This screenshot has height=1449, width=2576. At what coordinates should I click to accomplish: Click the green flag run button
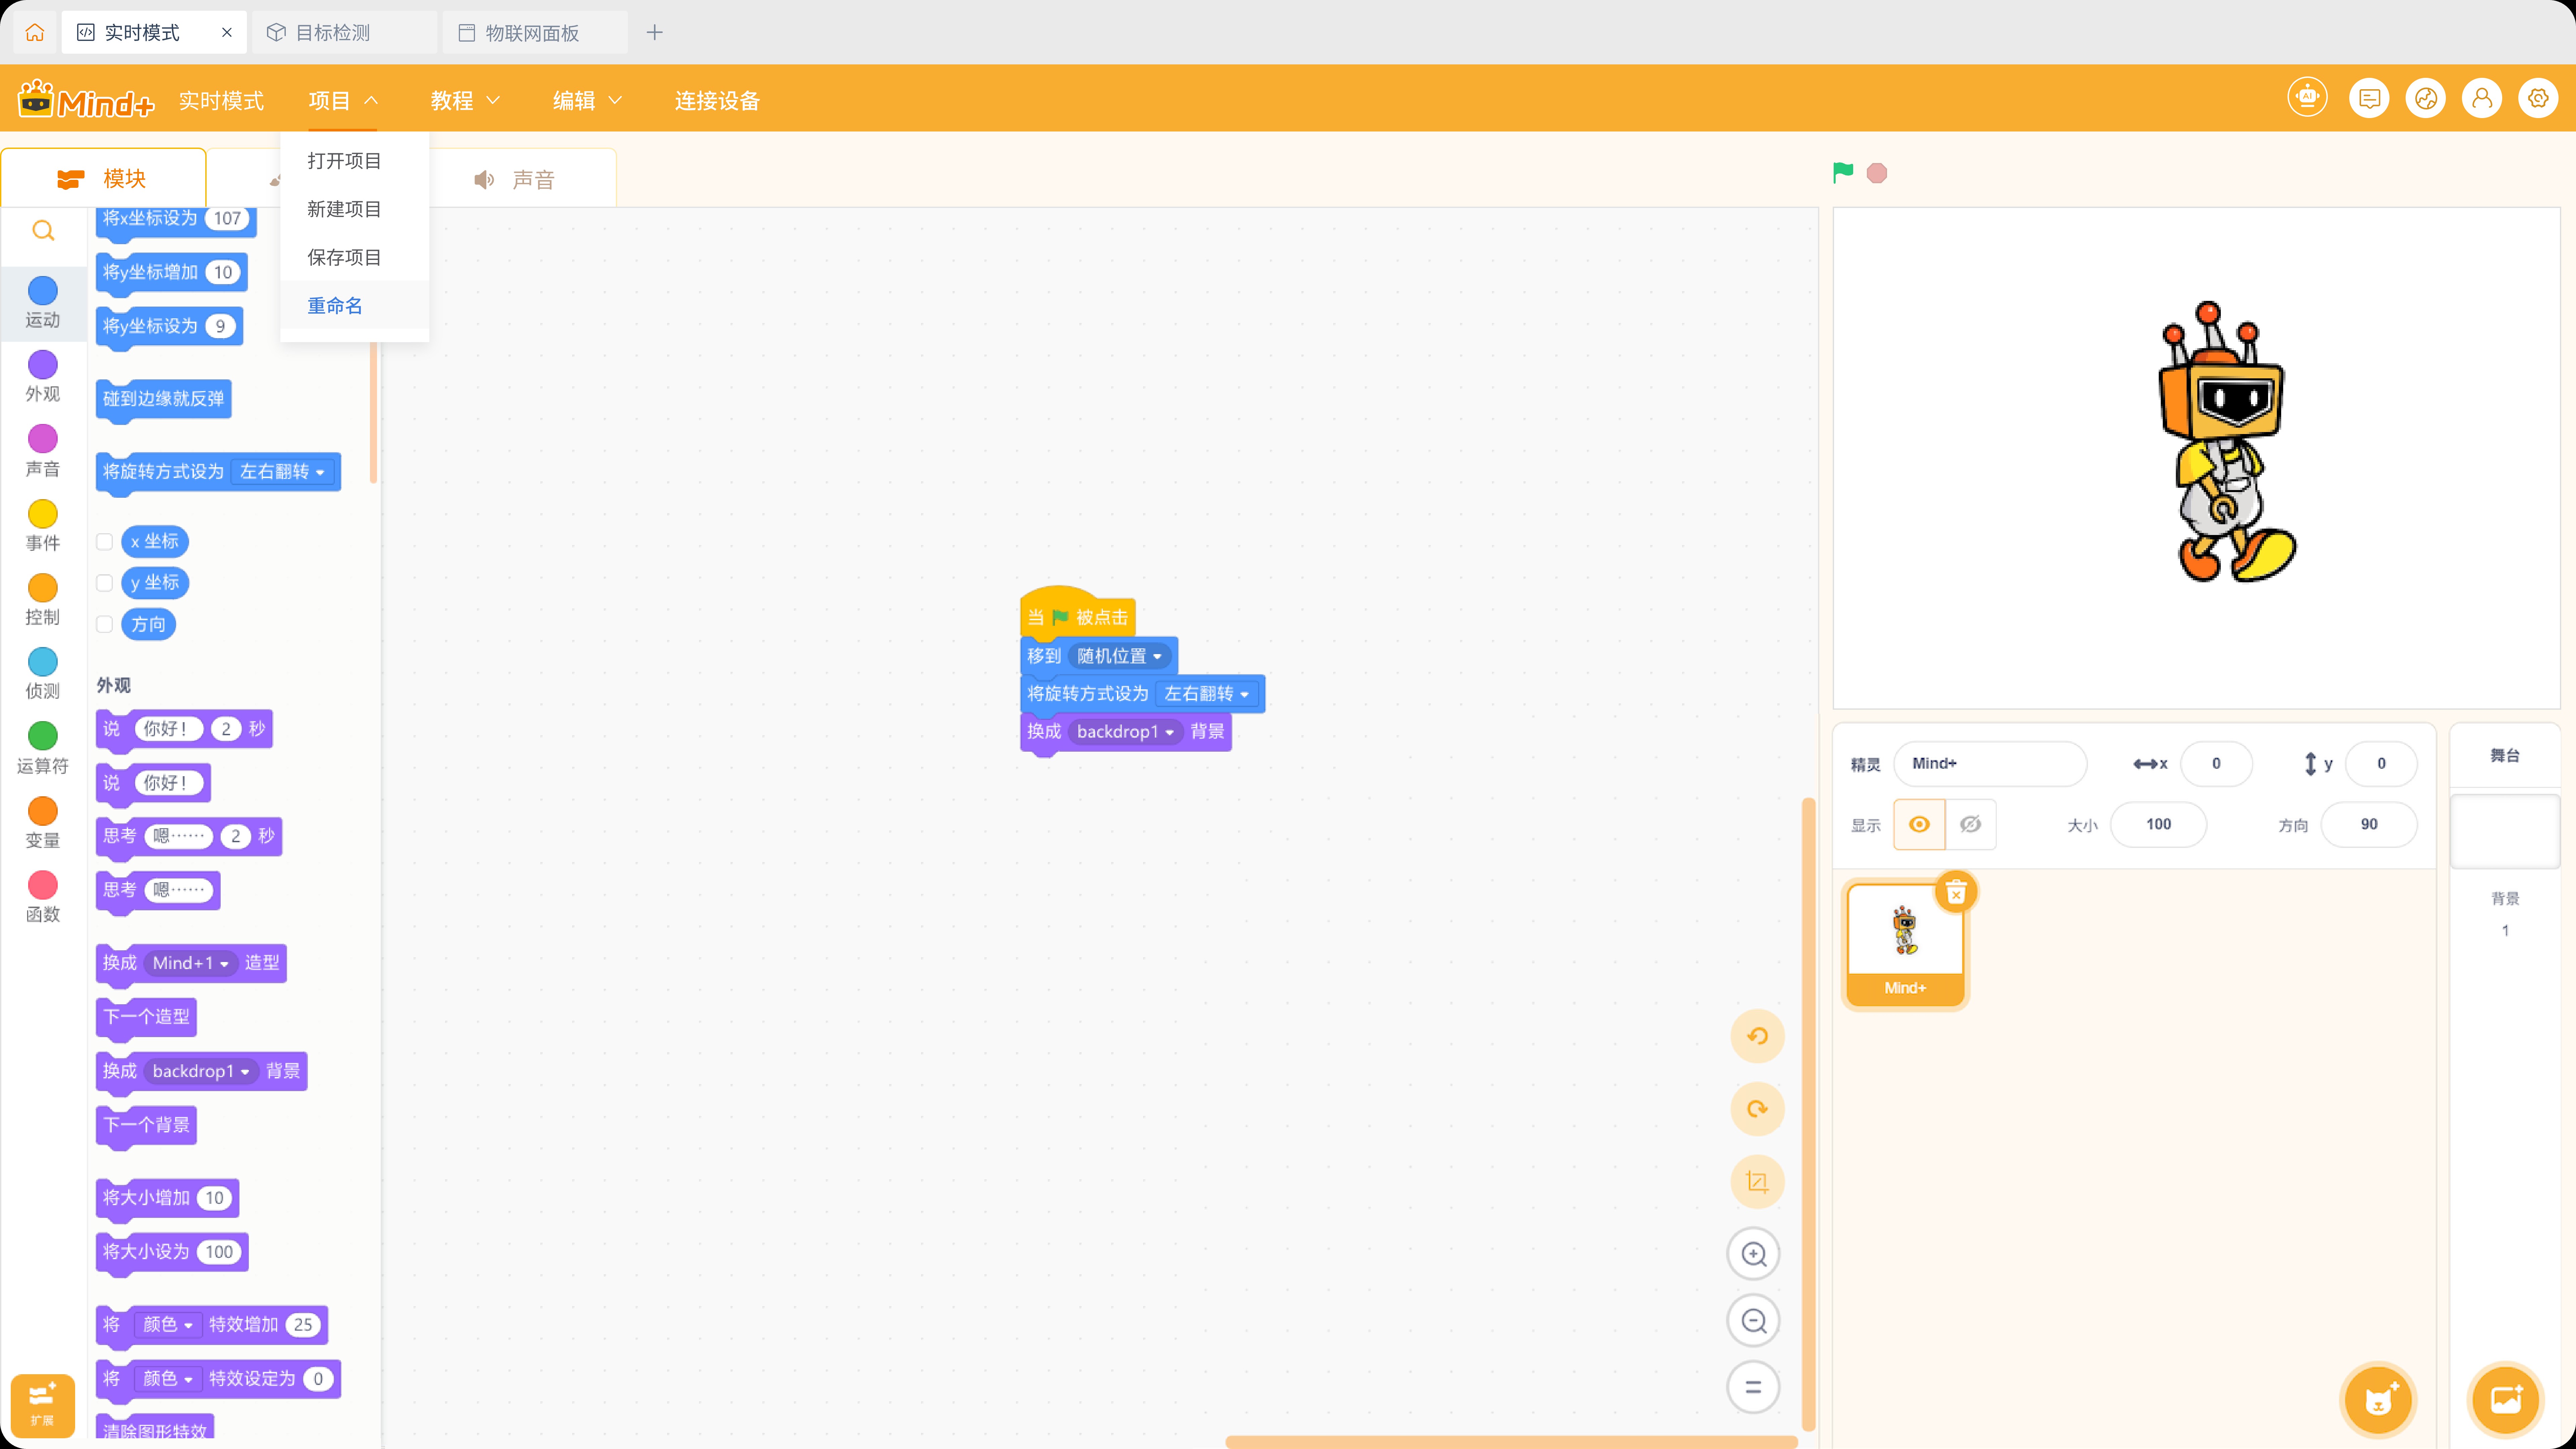point(1843,173)
